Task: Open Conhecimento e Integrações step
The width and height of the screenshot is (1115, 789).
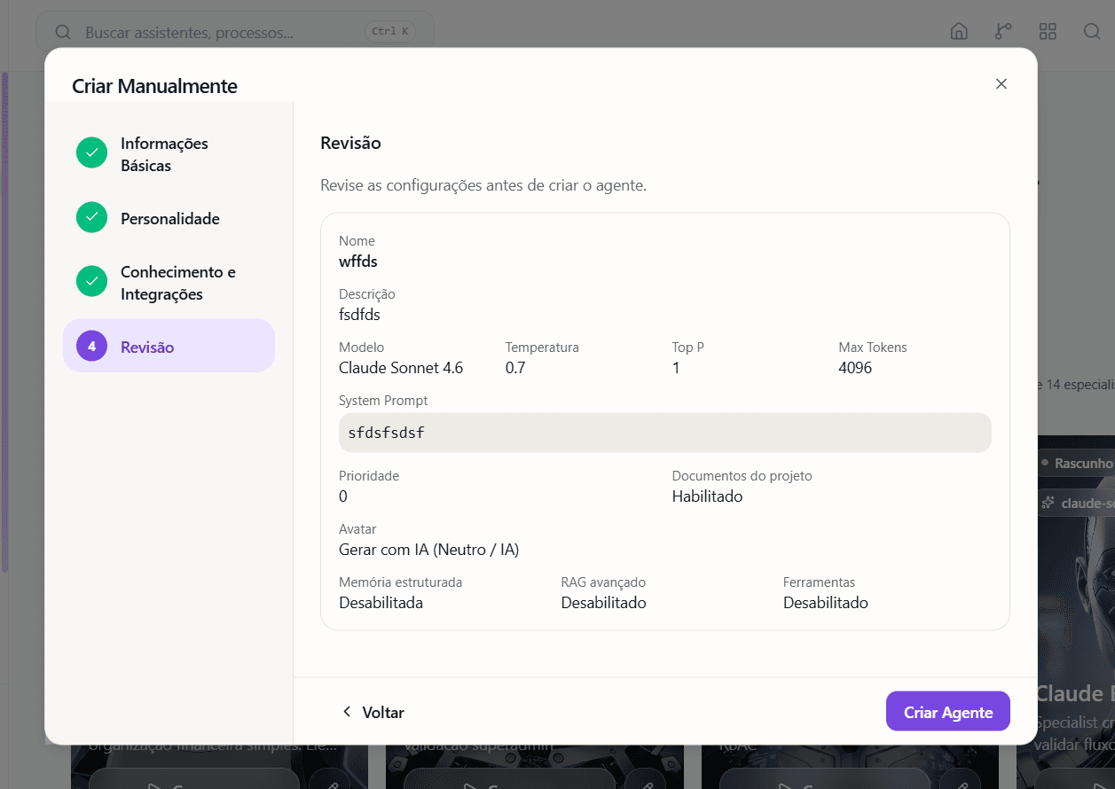Action: (x=169, y=283)
